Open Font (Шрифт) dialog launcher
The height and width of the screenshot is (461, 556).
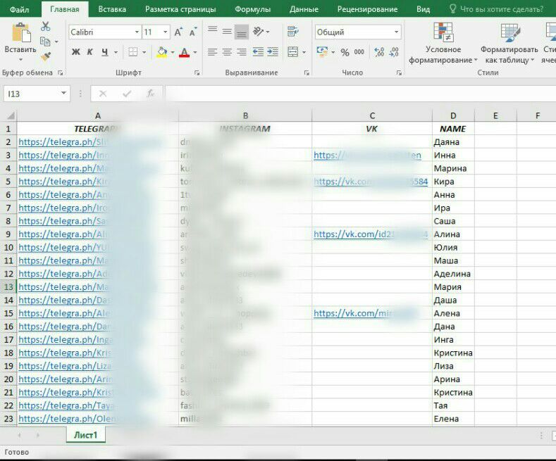tap(197, 73)
